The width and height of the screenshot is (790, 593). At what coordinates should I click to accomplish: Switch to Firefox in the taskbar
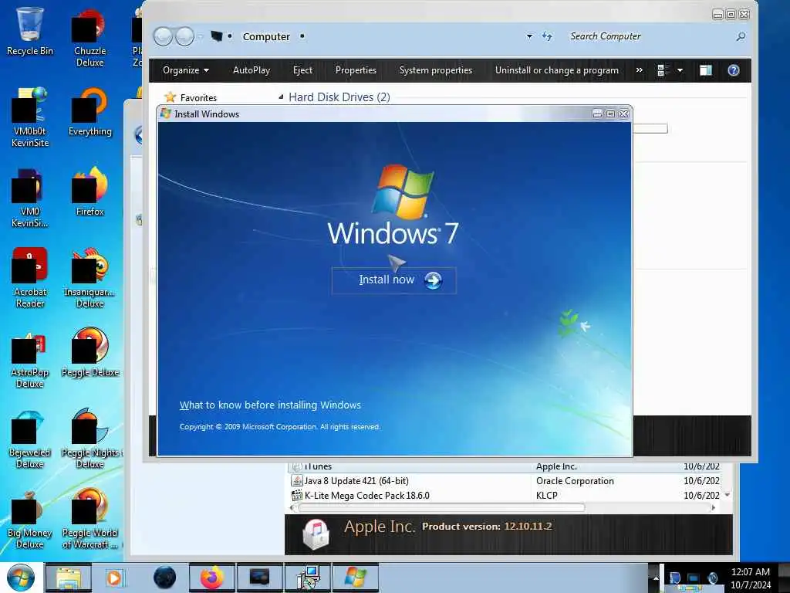click(x=212, y=578)
